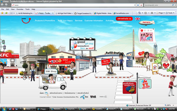Click the magnifying glass search icon on the page
Viewport: 177px width, 111px height.
[x=46, y=94]
